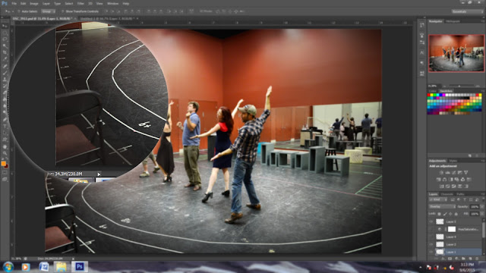Select the Lasso tool
This screenshot has height=273, width=486.
click(x=5, y=39)
